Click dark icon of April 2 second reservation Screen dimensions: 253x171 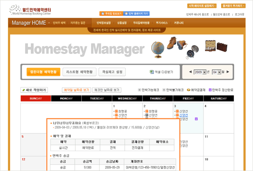[147, 115]
